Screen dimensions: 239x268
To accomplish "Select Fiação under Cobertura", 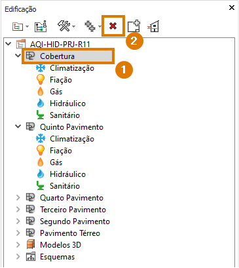I will coord(61,80).
